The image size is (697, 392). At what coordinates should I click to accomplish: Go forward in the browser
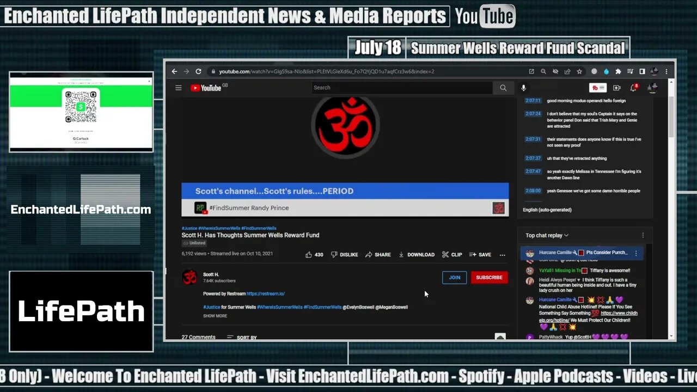[x=186, y=71]
